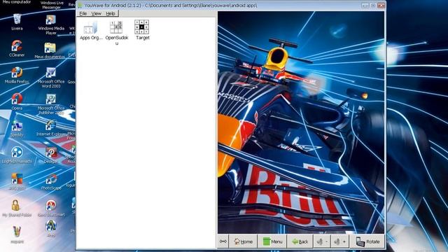The image size is (448, 252).
Task: Select the My Shared Folder padlock icon
Action: pos(17,208)
